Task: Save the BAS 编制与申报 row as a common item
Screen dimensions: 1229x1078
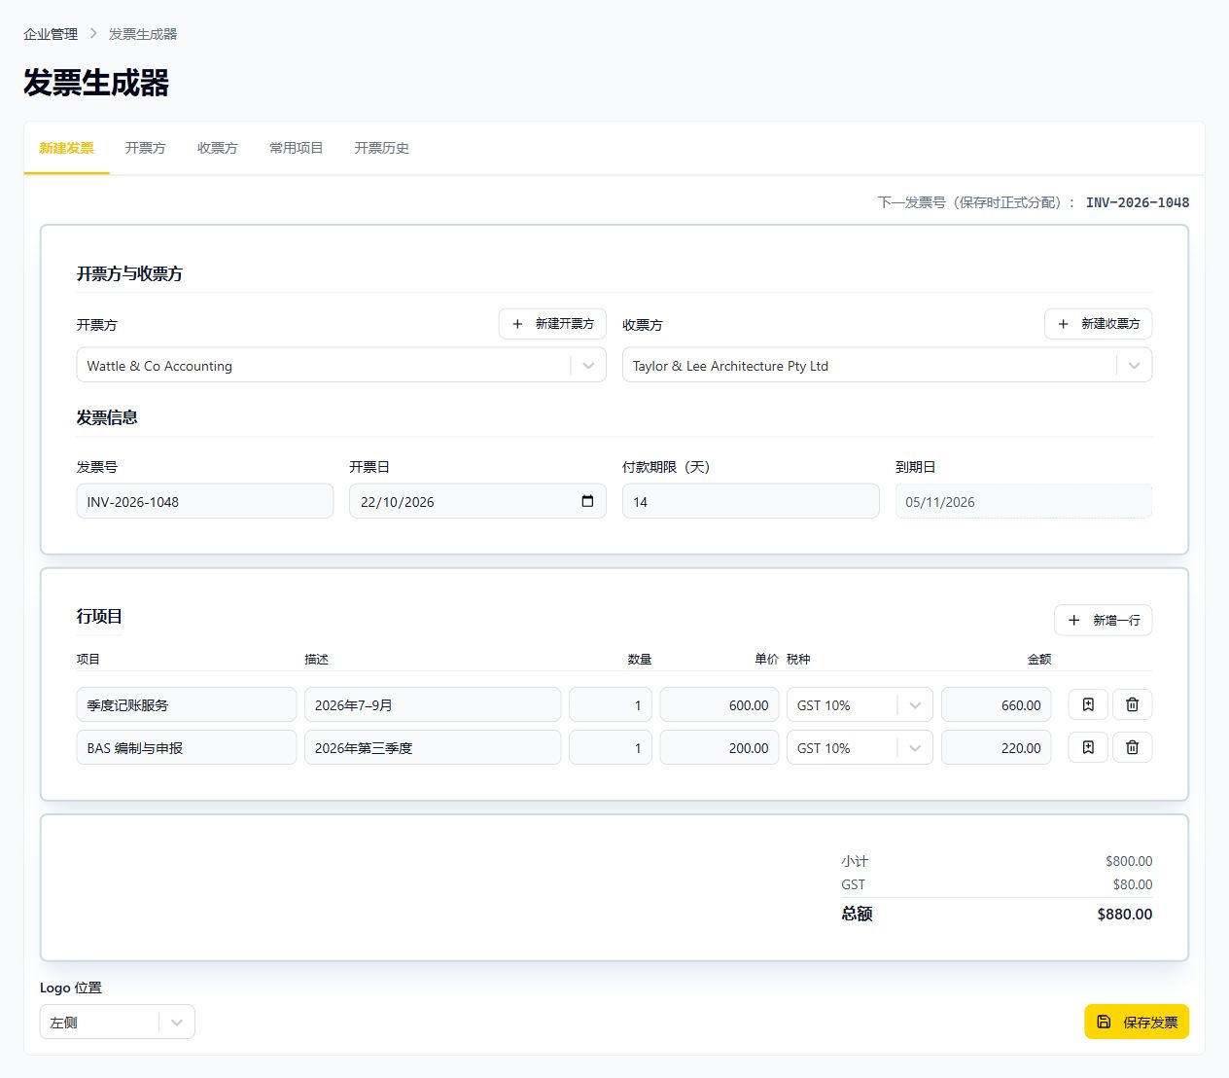Action: [x=1088, y=747]
